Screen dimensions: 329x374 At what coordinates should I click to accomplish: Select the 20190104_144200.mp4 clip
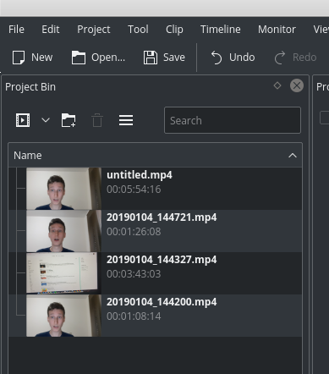(156, 316)
